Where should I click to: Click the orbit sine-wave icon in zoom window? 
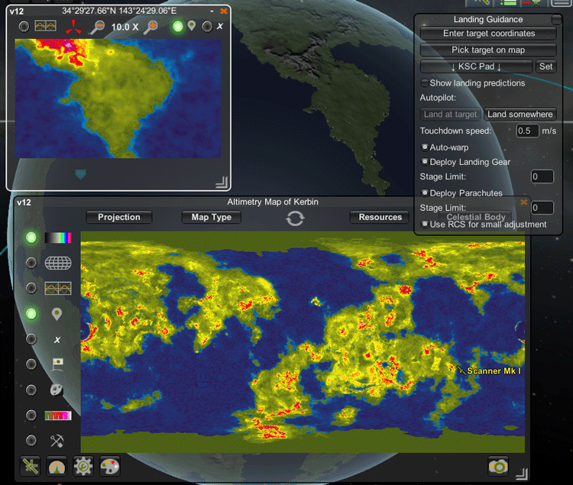click(x=45, y=25)
